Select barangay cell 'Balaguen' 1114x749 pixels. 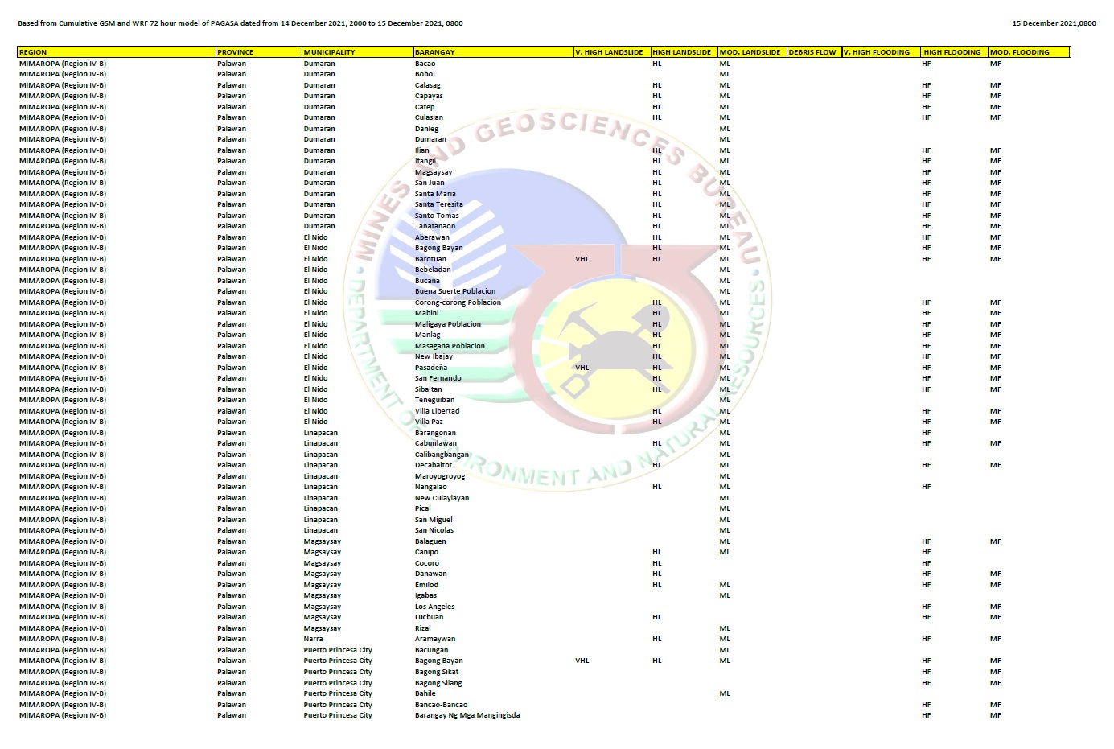click(x=430, y=541)
